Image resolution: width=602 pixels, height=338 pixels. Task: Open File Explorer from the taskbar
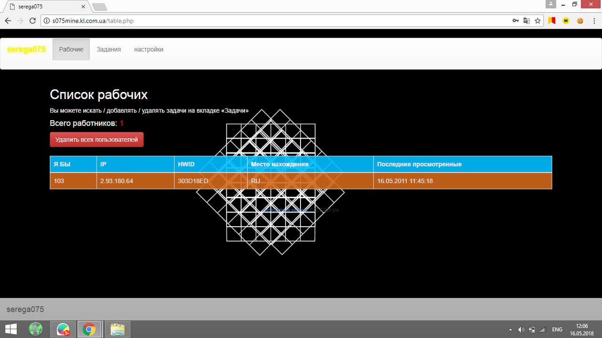click(x=117, y=330)
